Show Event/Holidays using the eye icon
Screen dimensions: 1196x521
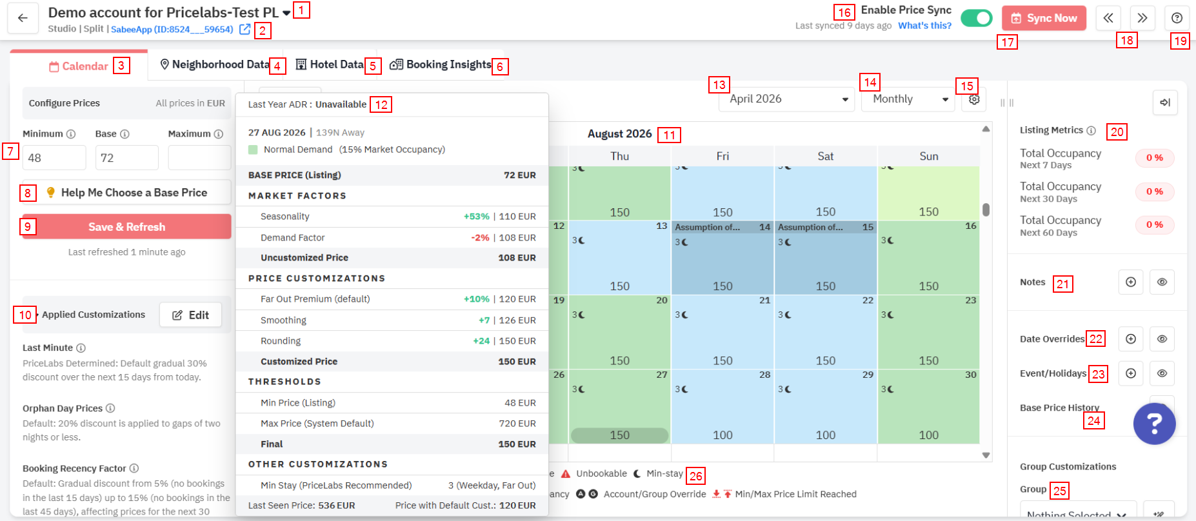1161,373
